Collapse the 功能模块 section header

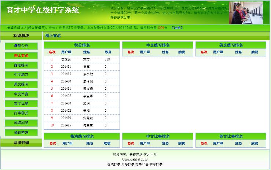click(21, 36)
